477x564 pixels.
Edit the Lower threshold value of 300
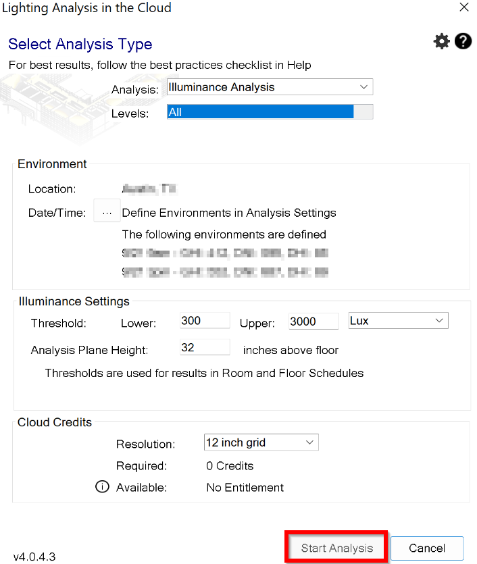click(x=204, y=320)
